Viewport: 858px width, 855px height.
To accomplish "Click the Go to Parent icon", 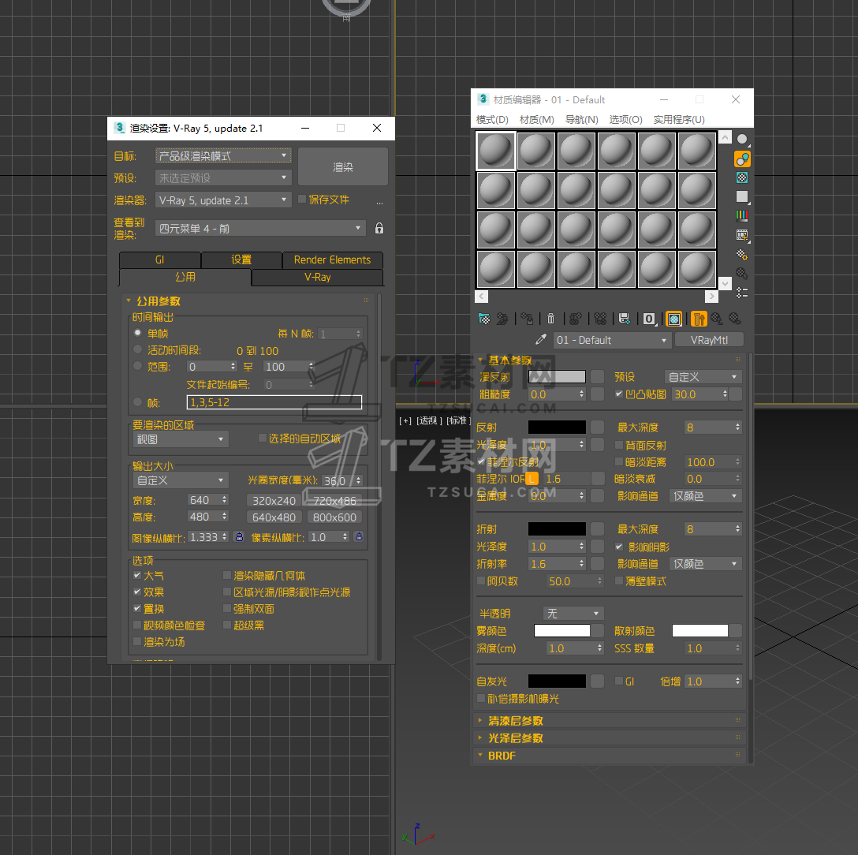I will [x=717, y=319].
